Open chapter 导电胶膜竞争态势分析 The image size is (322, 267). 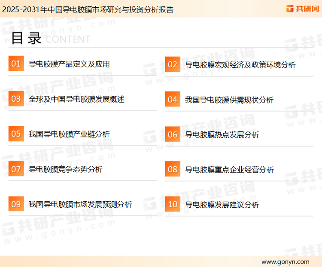pyautogui.click(x=66, y=170)
